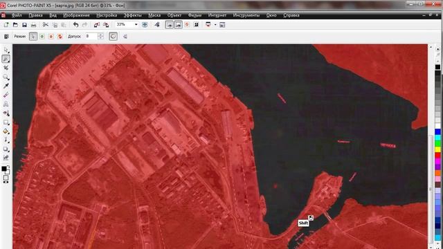Select the Magic Wand mask tool
The height and width of the screenshot is (249, 443).
[6, 59]
